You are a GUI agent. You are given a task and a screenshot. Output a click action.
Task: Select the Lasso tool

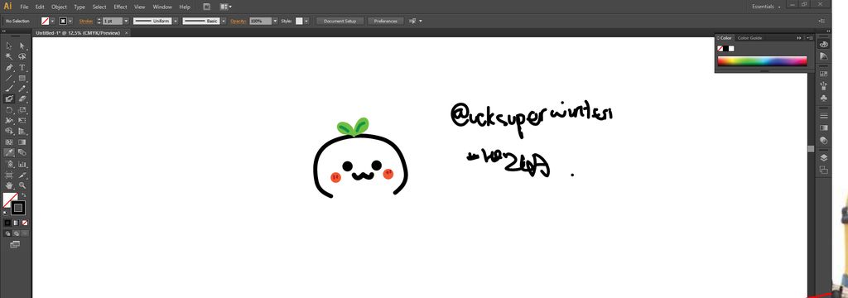click(22, 56)
